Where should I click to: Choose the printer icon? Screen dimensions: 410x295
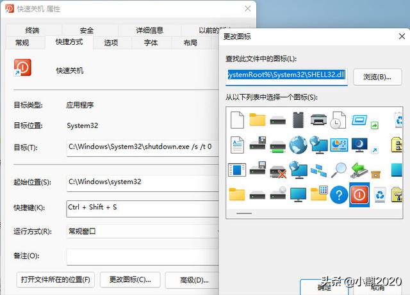point(318,120)
